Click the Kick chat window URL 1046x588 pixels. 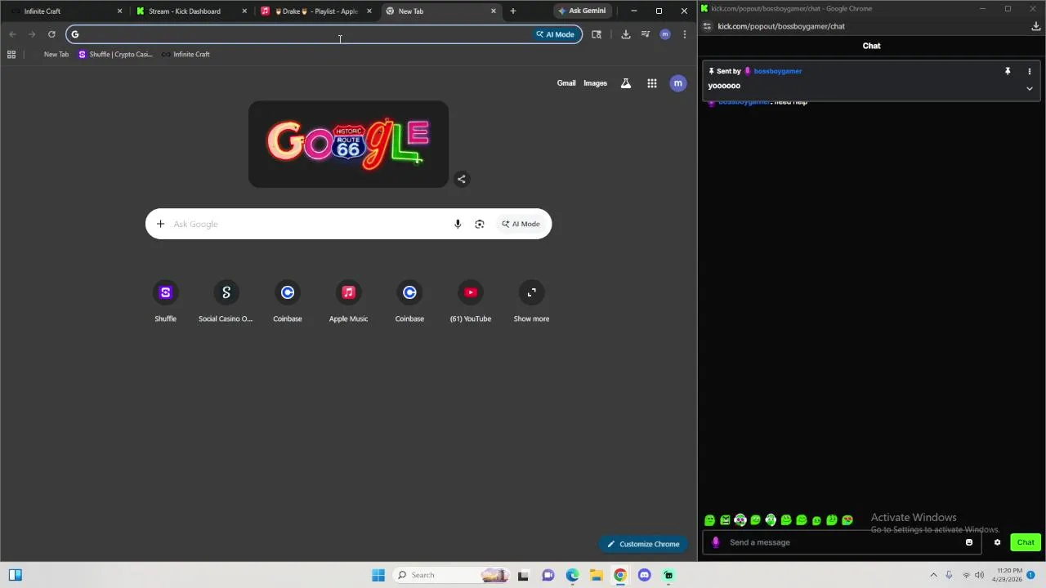tap(781, 26)
